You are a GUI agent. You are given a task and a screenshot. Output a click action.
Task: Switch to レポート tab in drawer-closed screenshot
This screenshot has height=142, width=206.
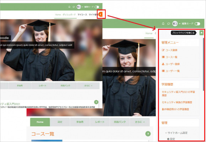click(43, 86)
